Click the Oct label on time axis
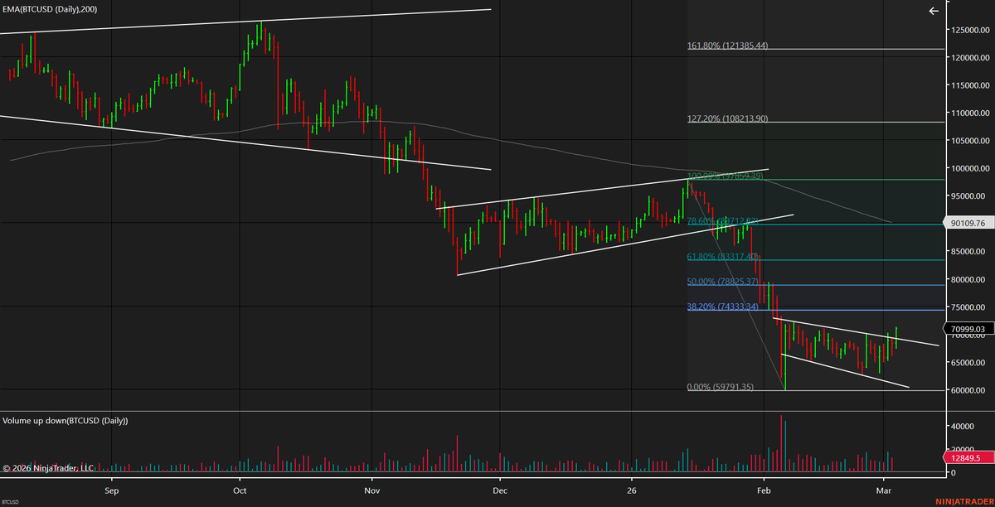The height and width of the screenshot is (507, 995). (240, 490)
